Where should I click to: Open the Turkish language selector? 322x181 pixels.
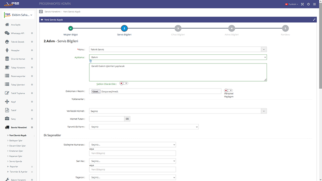click(291, 4)
